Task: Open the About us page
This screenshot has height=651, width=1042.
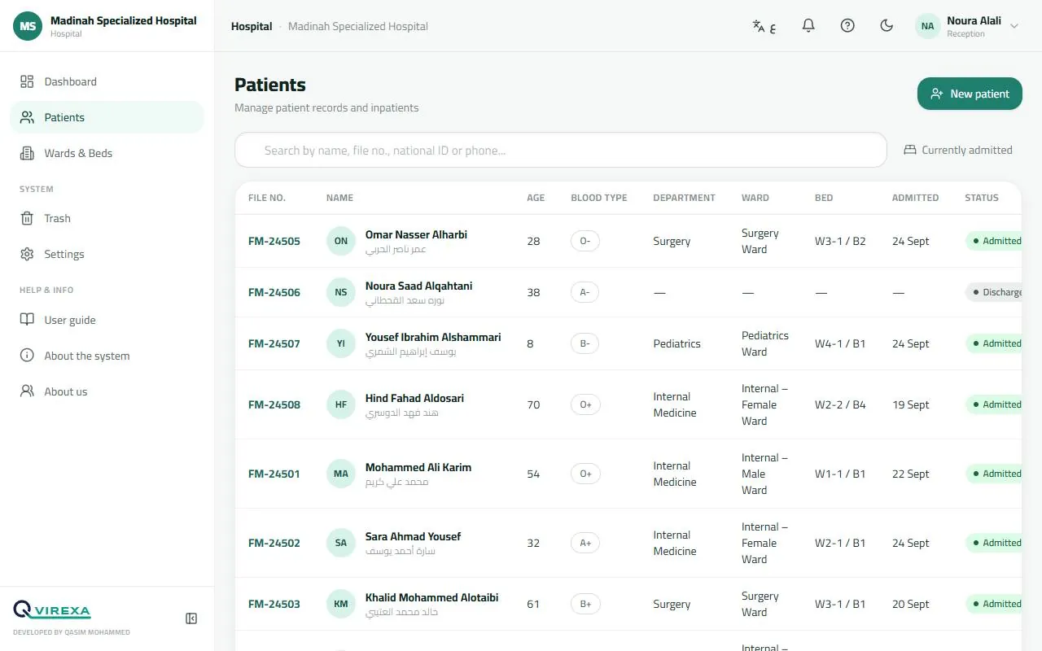Action: [x=107, y=391]
